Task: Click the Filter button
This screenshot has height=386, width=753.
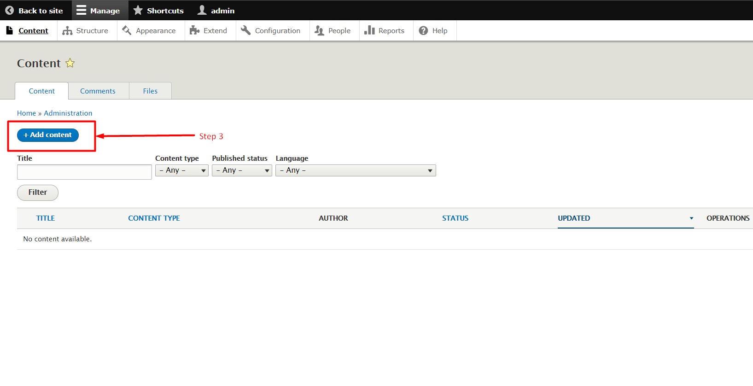Action: point(38,193)
